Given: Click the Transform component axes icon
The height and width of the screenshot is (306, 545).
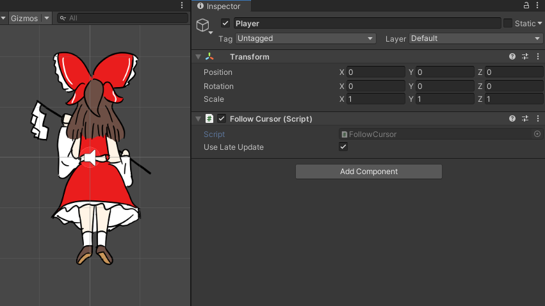Looking at the screenshot, I should 209,56.
